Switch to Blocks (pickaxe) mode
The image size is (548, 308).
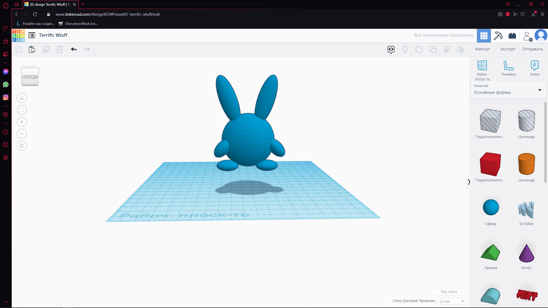tap(498, 36)
